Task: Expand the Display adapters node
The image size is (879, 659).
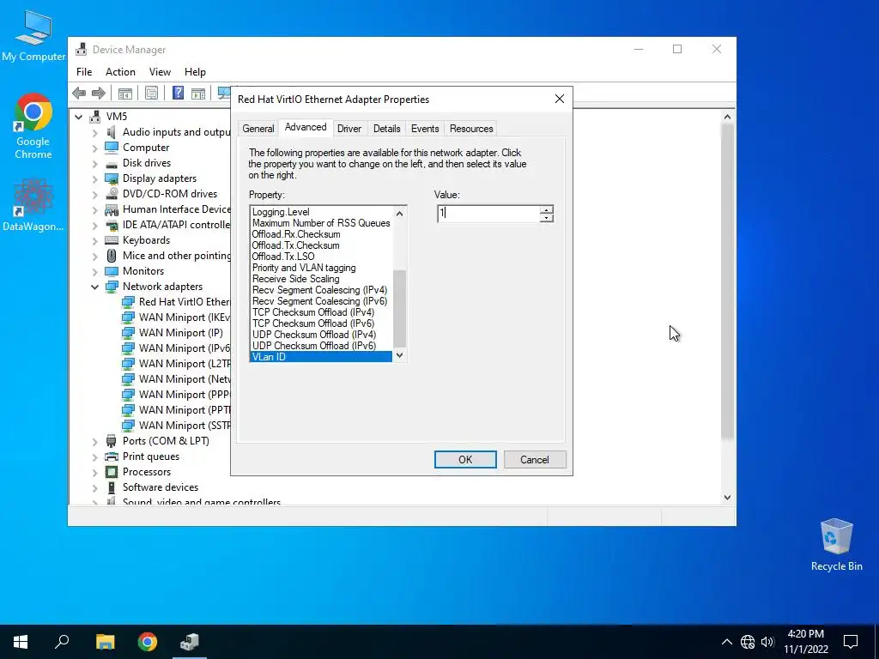Action: click(x=94, y=178)
